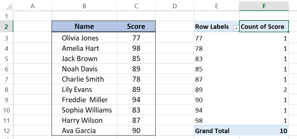
Task: Select the Sophia Williams cell
Action: pos(84,110)
